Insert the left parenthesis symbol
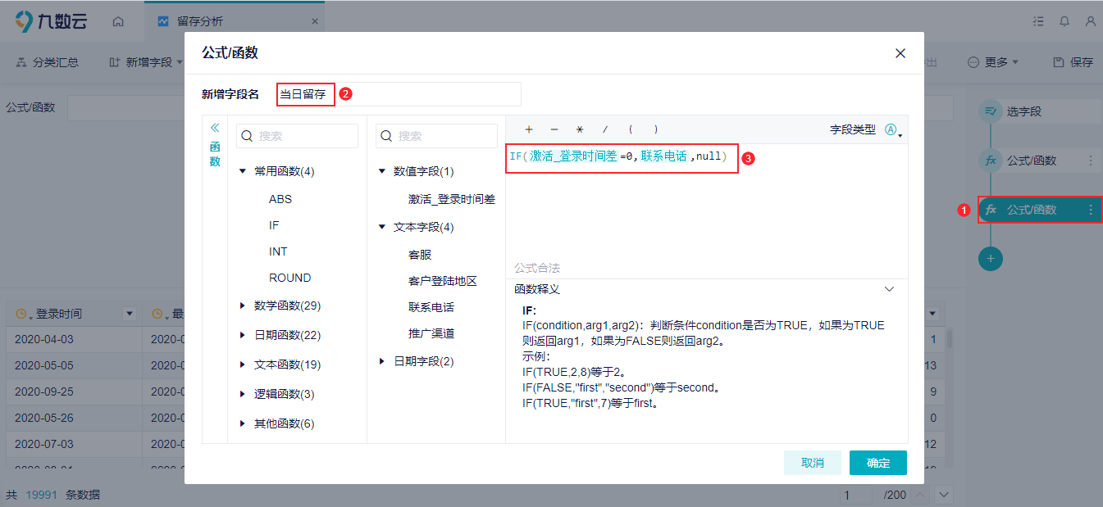Viewport: 1103px width, 507px height. (x=631, y=129)
